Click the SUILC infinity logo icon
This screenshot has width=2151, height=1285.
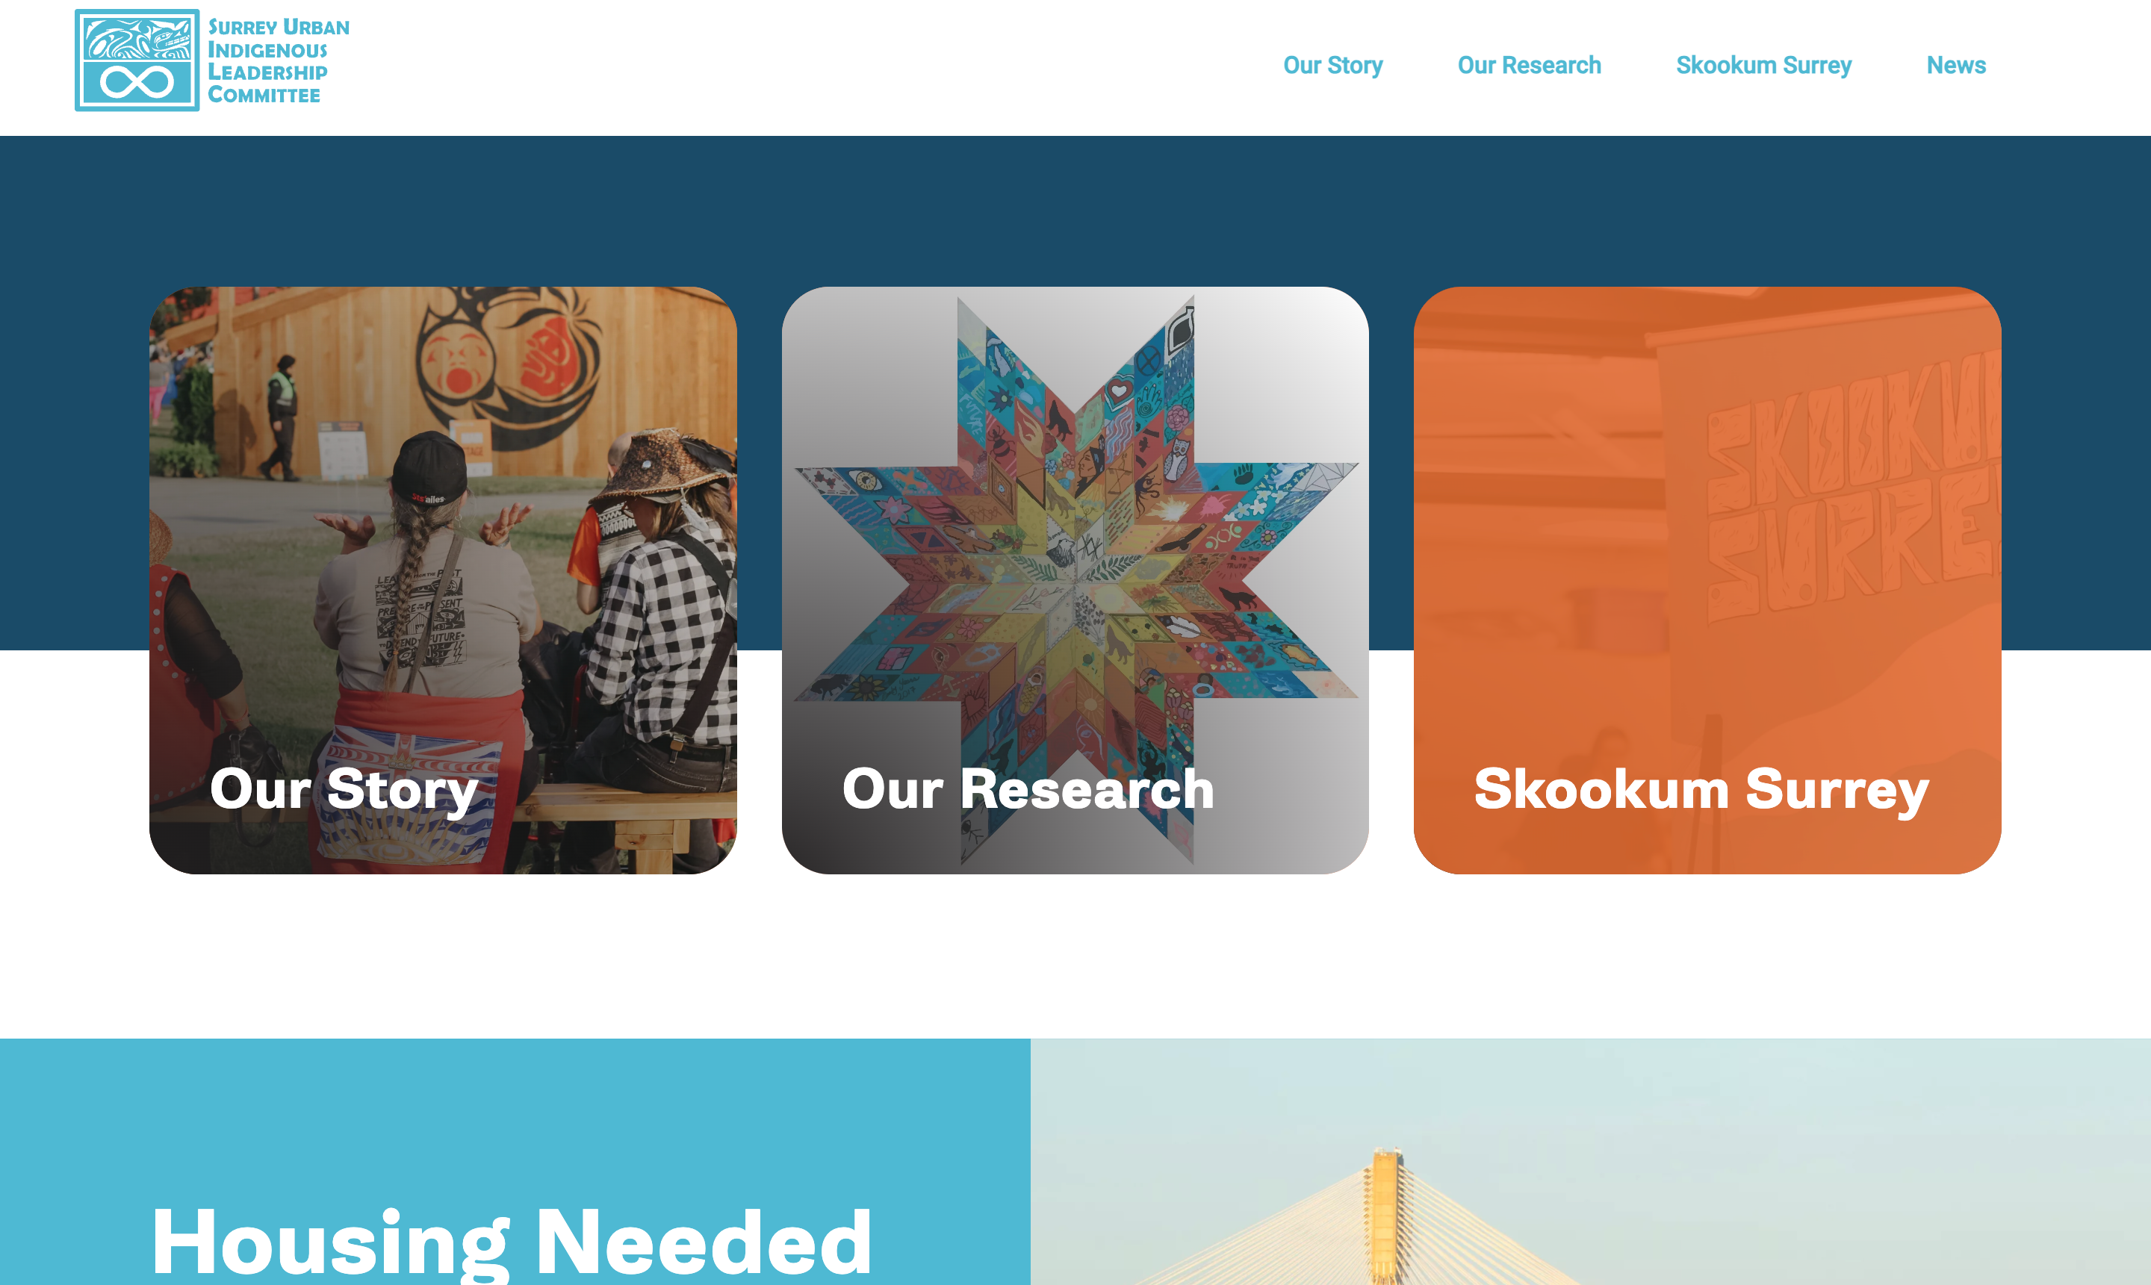(x=137, y=60)
